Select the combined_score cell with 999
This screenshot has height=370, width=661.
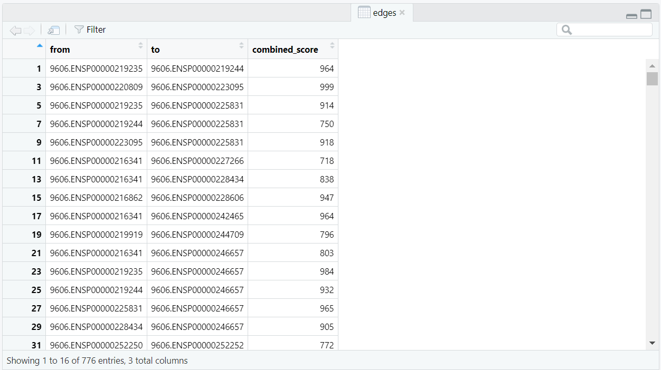pyautogui.click(x=293, y=87)
